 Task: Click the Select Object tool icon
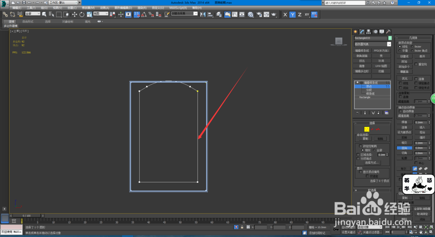pyautogui.click(x=44, y=14)
